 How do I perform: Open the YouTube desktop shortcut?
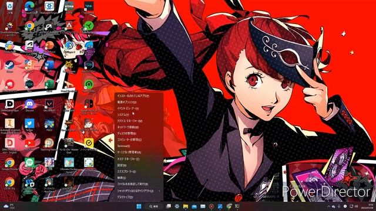[29, 145]
